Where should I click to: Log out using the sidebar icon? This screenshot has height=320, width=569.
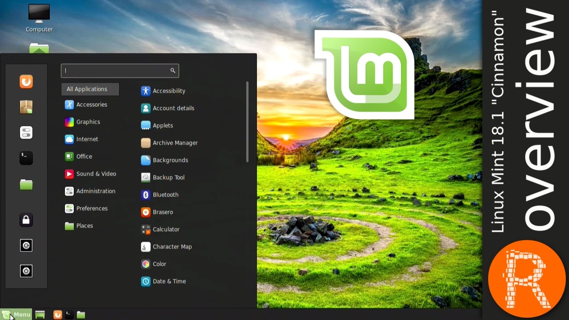(x=26, y=245)
